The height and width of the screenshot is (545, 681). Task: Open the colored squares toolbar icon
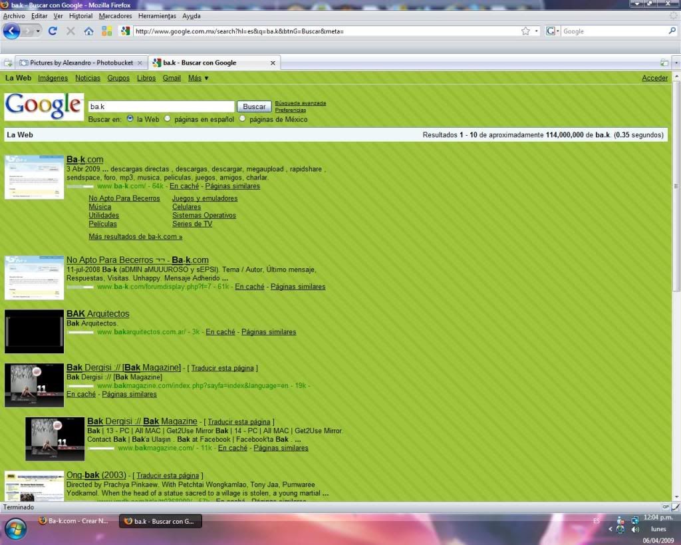pyautogui.click(x=106, y=31)
